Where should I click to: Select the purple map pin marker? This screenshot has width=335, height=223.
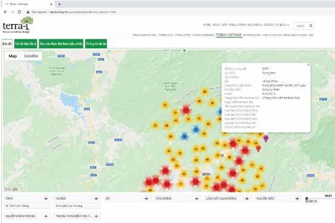pos(266,138)
